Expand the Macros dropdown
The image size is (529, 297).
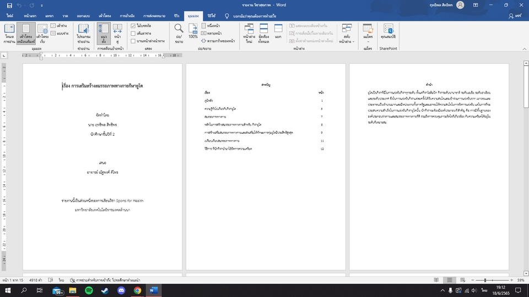point(368,34)
